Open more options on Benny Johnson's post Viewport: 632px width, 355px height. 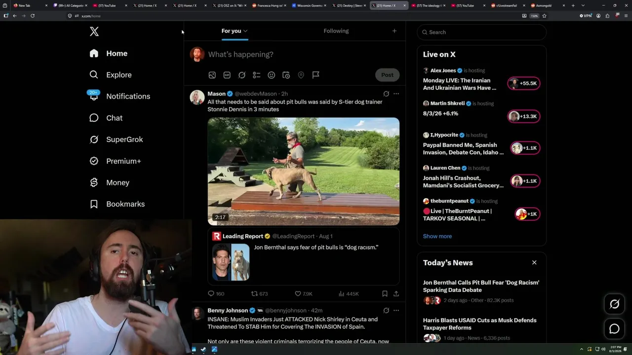coord(396,311)
